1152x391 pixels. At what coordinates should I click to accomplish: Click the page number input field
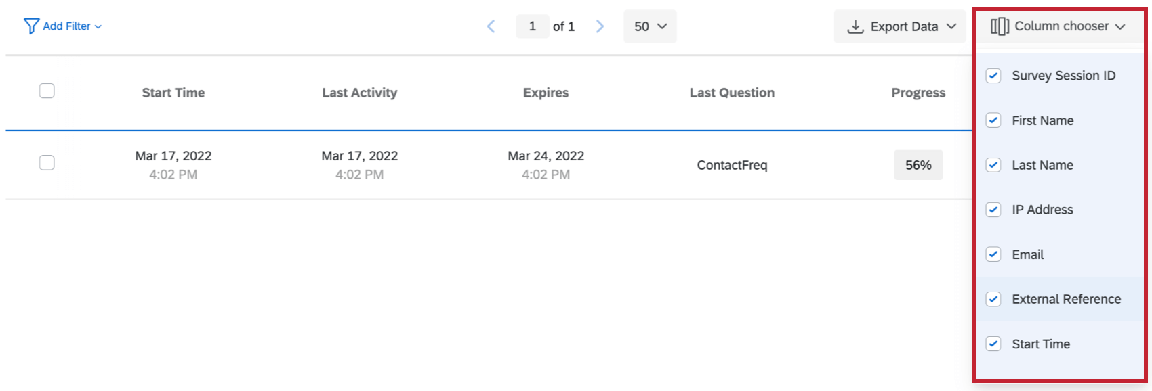pyautogui.click(x=533, y=26)
